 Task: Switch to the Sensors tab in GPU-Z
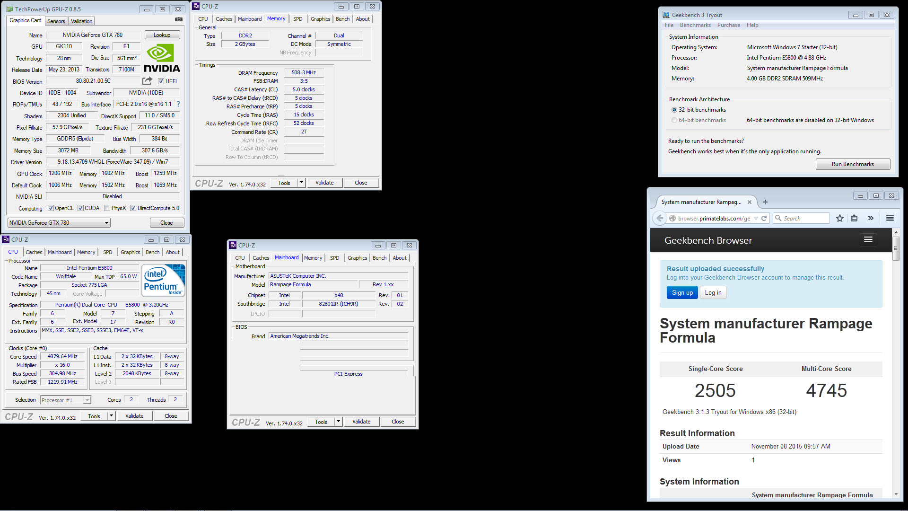click(56, 21)
